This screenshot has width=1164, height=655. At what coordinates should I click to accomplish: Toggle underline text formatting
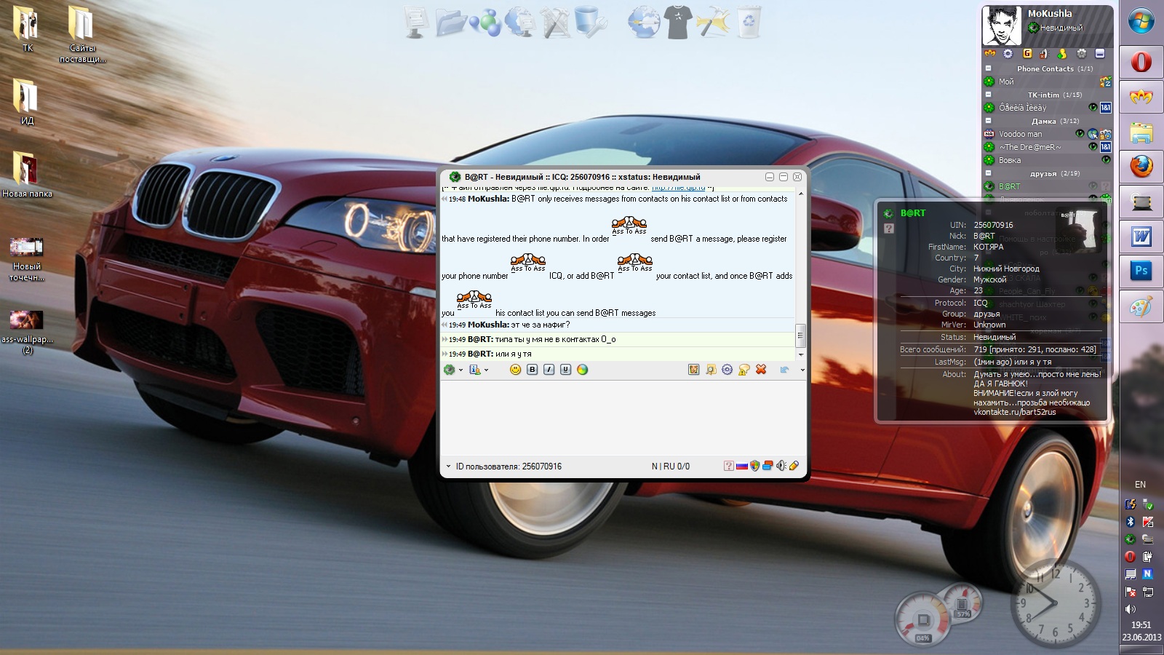[x=565, y=370]
